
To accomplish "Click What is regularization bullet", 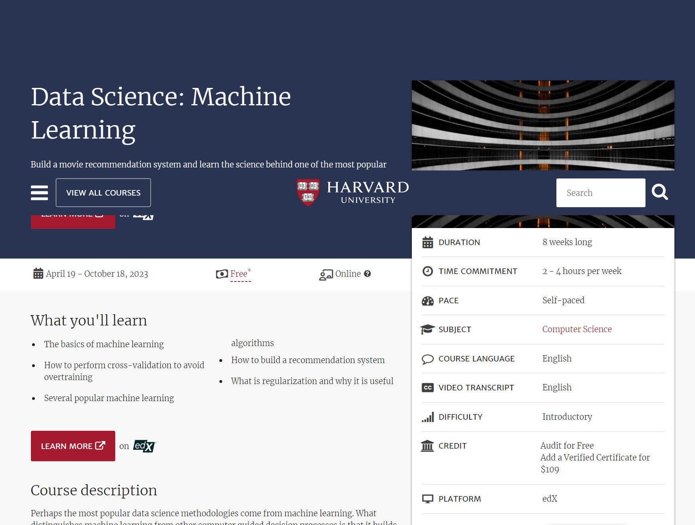I will [312, 381].
